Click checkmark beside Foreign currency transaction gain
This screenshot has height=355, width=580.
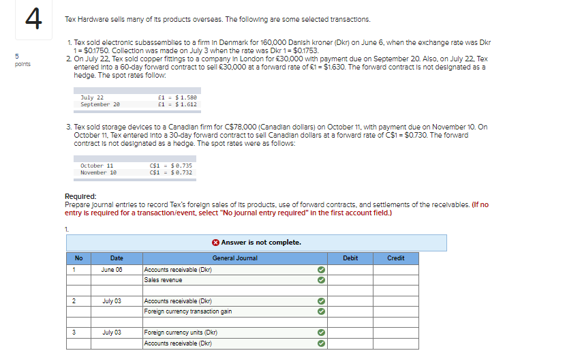pyautogui.click(x=321, y=312)
